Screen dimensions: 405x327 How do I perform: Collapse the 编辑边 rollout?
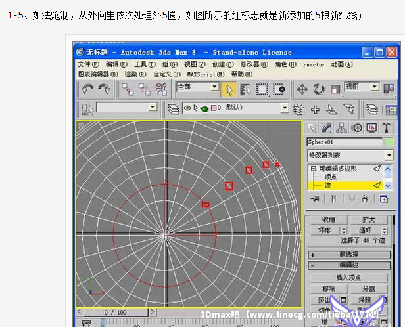(x=349, y=265)
